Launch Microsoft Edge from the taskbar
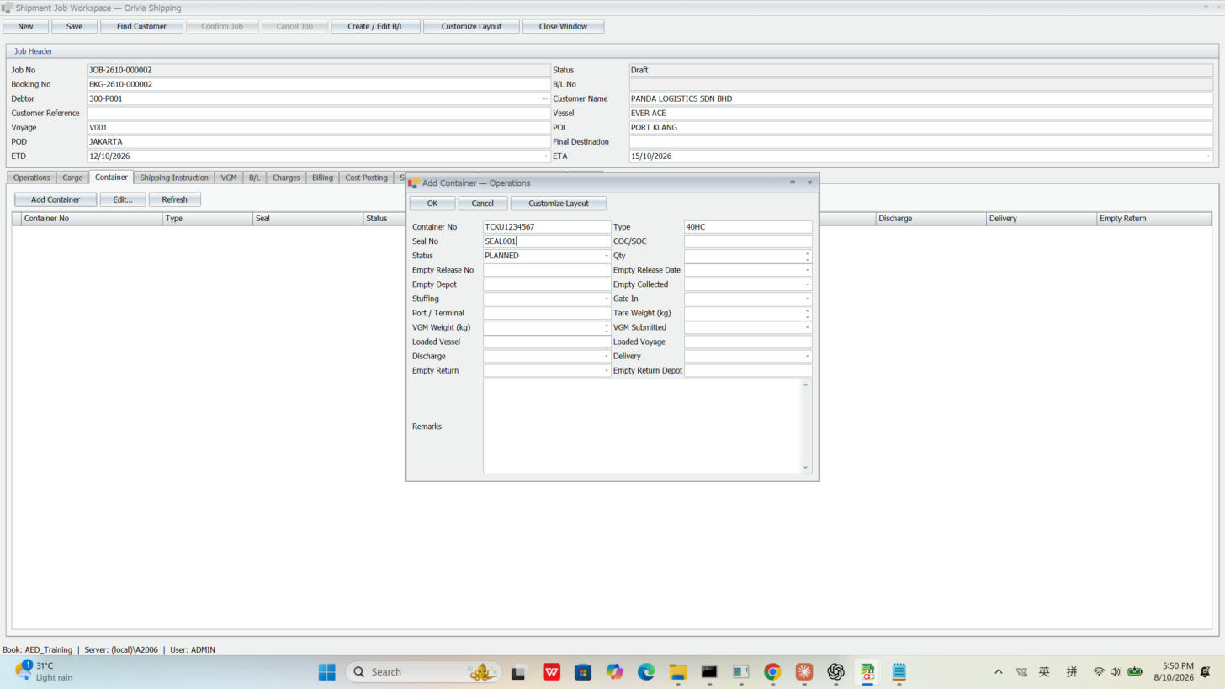Image resolution: width=1225 pixels, height=689 pixels. [646, 671]
